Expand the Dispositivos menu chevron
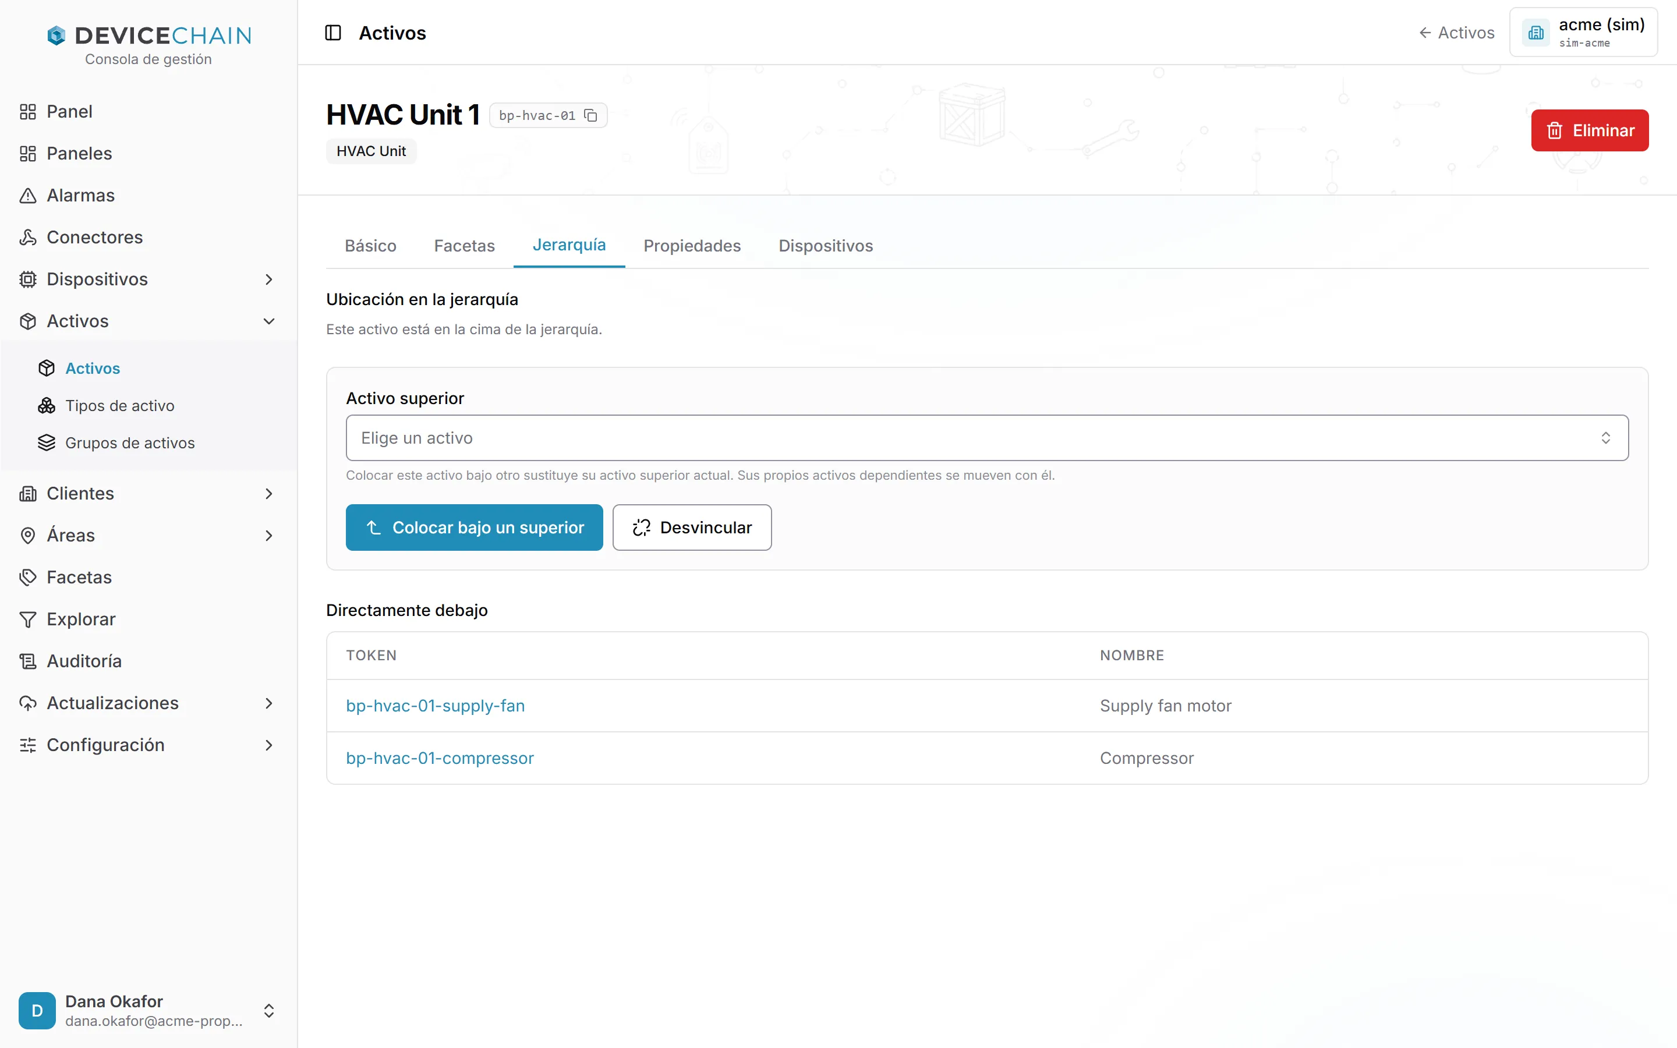The height and width of the screenshot is (1048, 1677). (270, 279)
